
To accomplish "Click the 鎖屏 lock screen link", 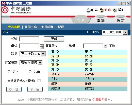I will (94, 10).
